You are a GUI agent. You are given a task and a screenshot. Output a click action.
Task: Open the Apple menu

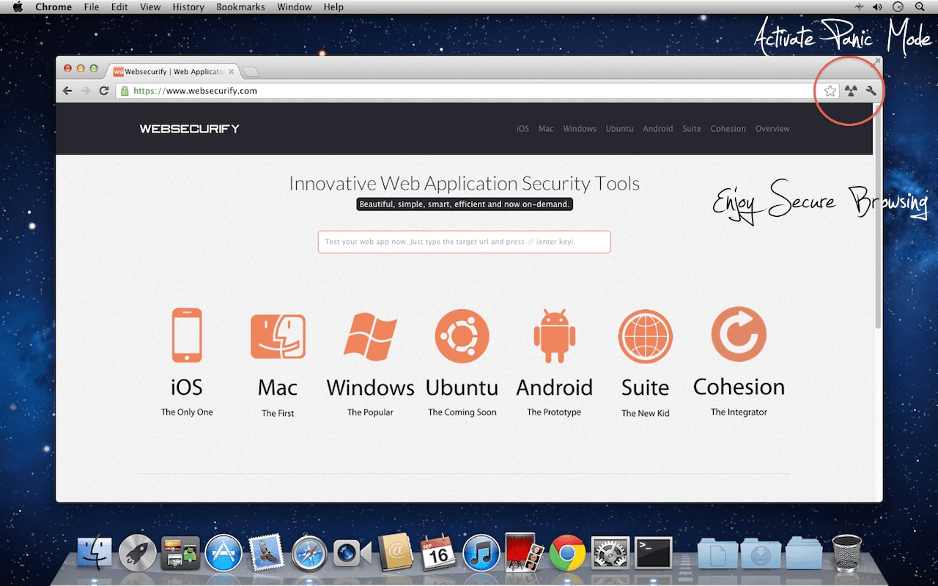click(18, 7)
